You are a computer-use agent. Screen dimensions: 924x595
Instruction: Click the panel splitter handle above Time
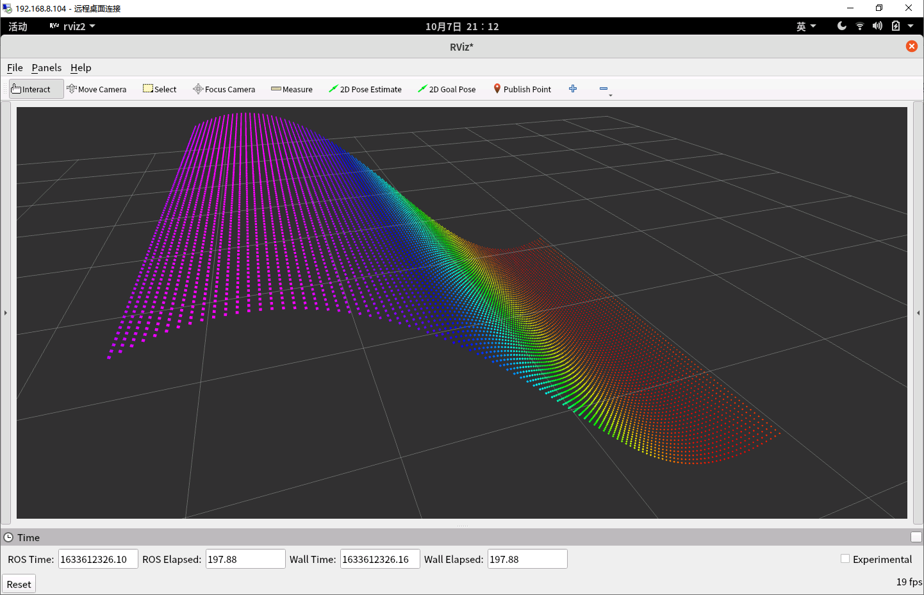click(462, 526)
